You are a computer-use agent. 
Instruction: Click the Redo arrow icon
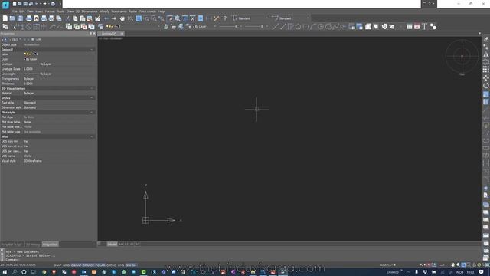pos(114,18)
